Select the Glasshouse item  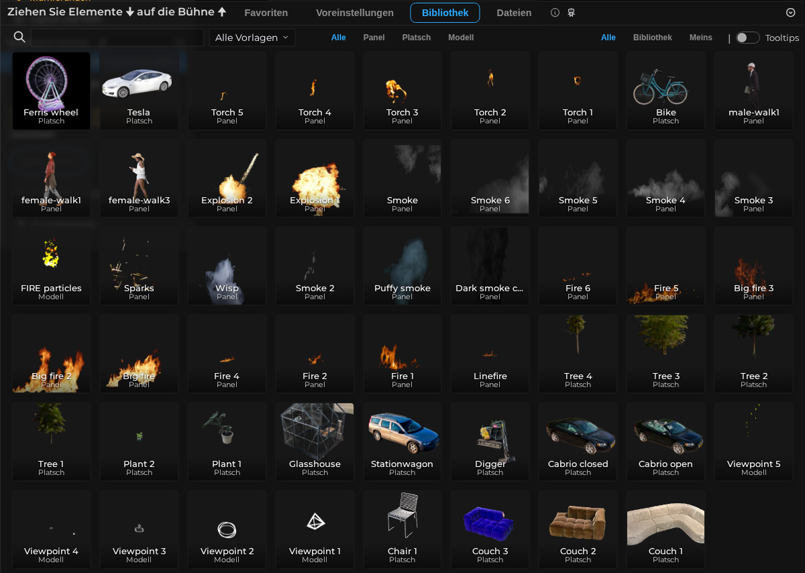(x=315, y=442)
